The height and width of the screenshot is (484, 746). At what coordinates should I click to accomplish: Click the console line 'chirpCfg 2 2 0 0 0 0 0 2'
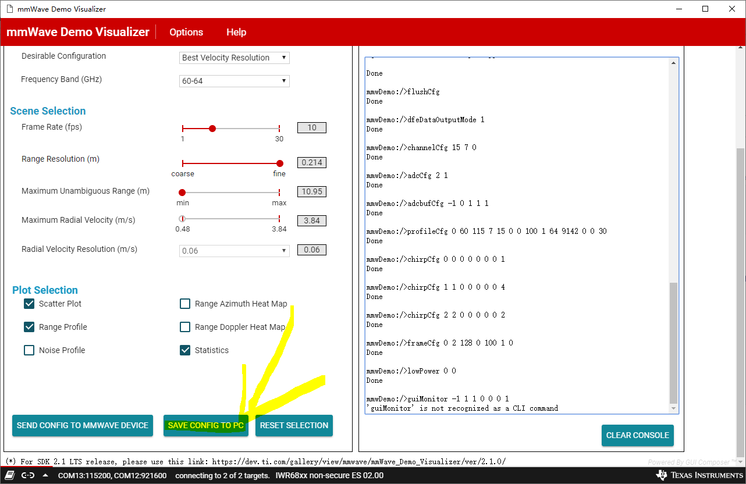[x=435, y=315]
